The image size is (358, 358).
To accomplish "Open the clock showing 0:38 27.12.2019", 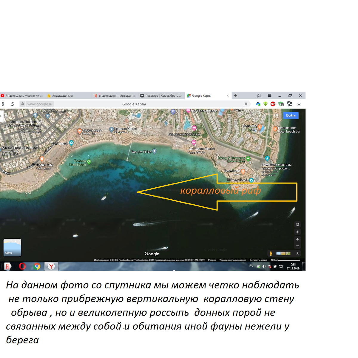I will pos(293,266).
